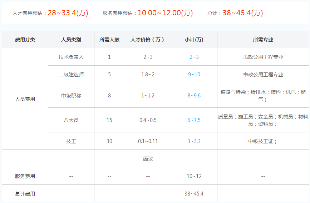Click the 技术负责人 price cell 2~3
This screenshot has width=310, height=203.
coord(148,57)
